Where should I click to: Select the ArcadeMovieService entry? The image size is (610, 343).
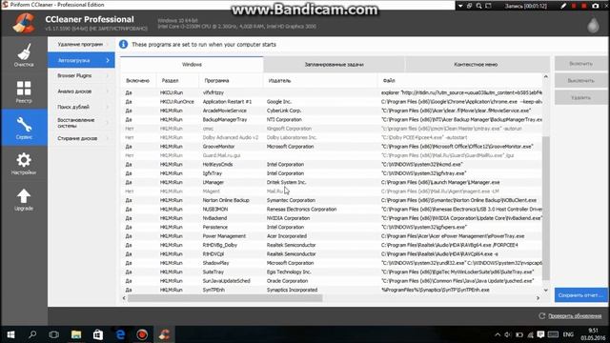tap(332, 111)
